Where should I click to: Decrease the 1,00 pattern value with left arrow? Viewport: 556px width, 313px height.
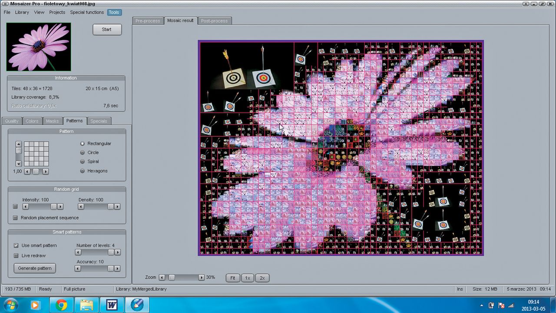[27, 172]
